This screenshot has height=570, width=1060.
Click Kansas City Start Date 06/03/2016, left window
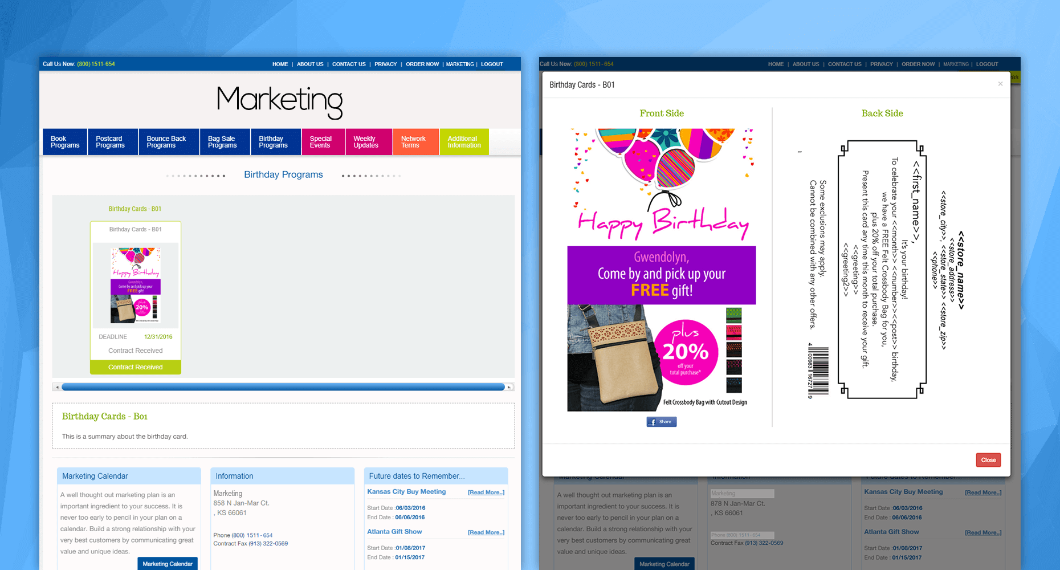tap(410, 508)
